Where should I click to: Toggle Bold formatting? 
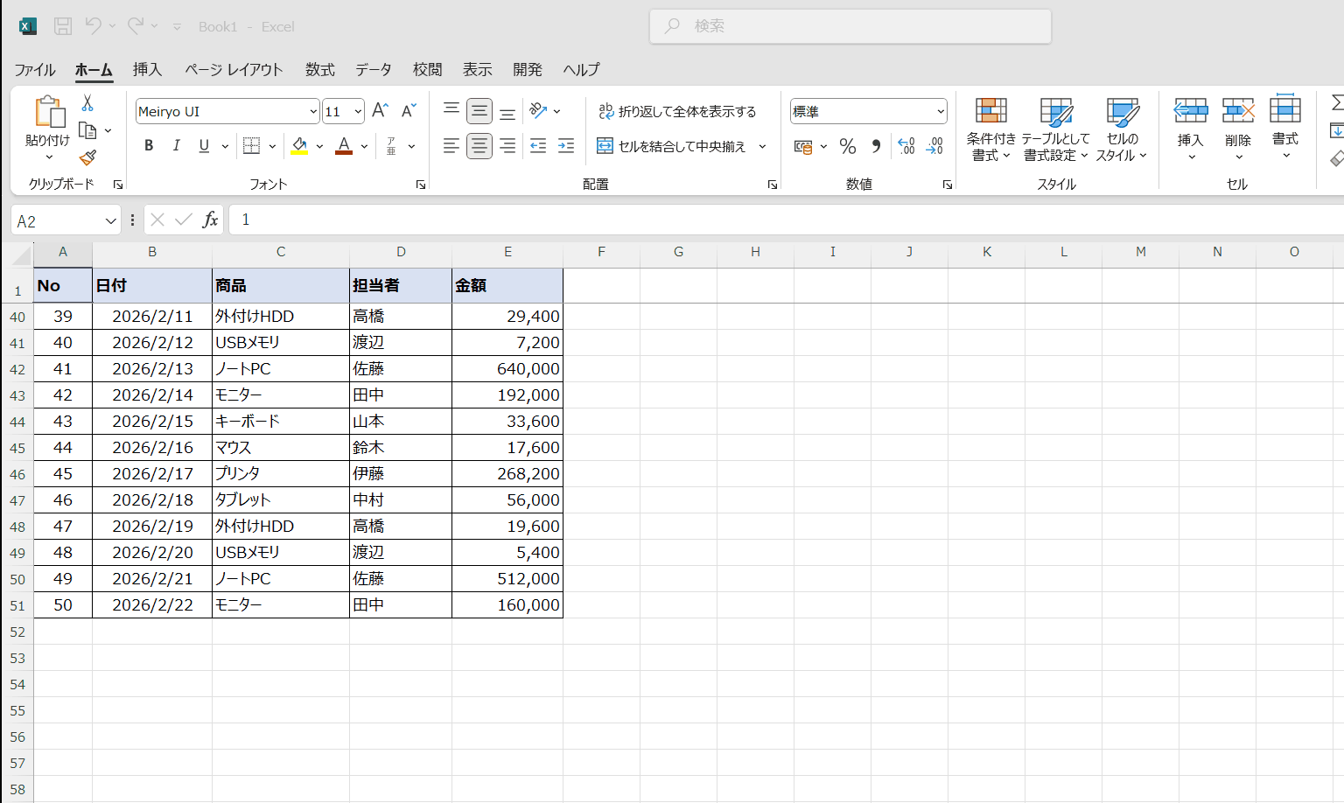(x=149, y=146)
